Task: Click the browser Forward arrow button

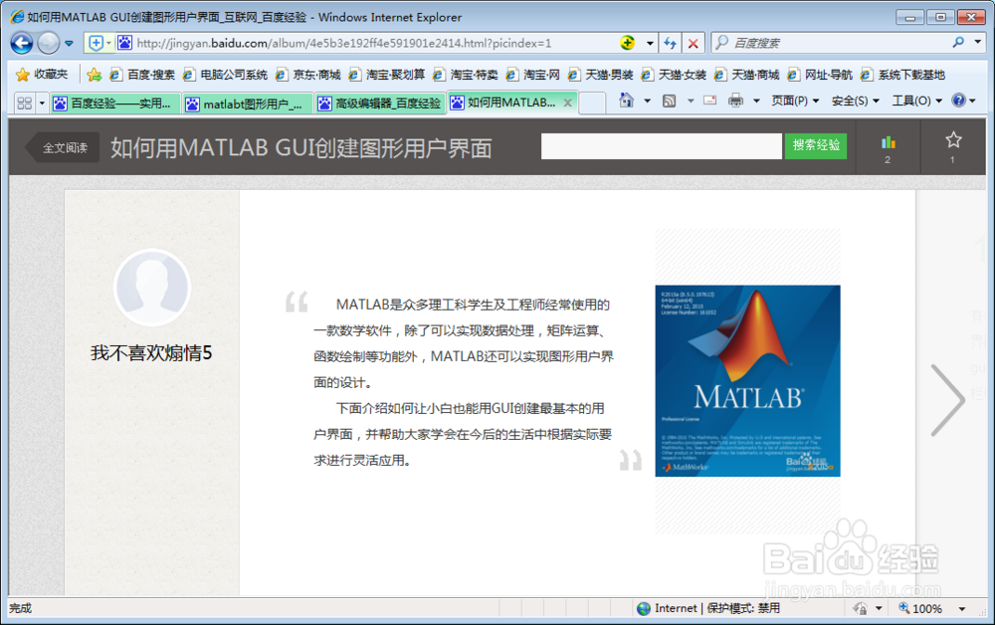Action: coord(48,43)
